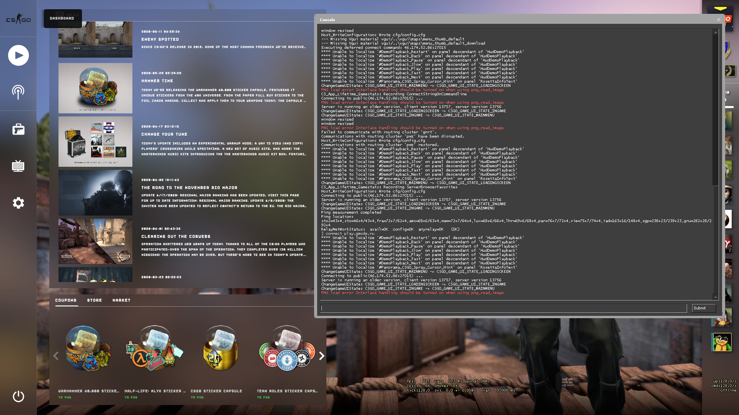This screenshot has height=415, width=739.
Task: Click the Hammer Time article description text
Action: pyautogui.click(x=224, y=95)
